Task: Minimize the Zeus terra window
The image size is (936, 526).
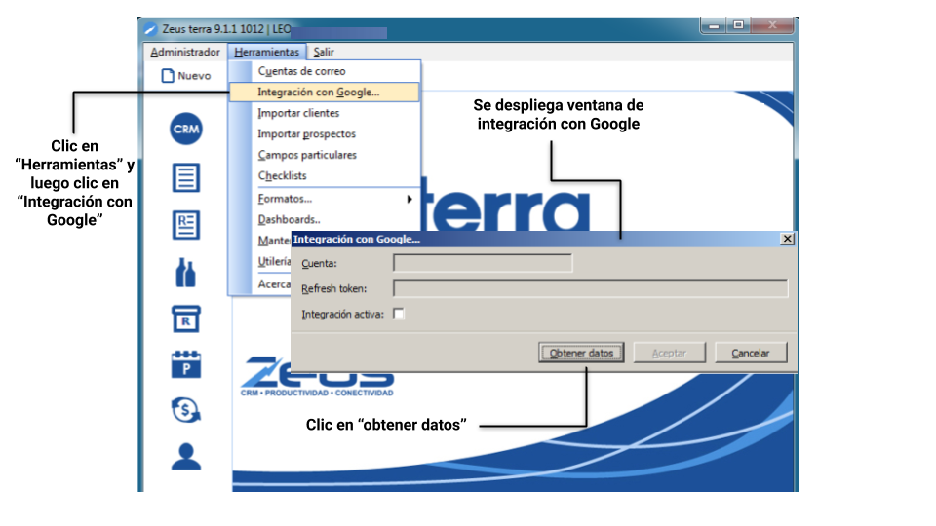Action: (x=714, y=25)
